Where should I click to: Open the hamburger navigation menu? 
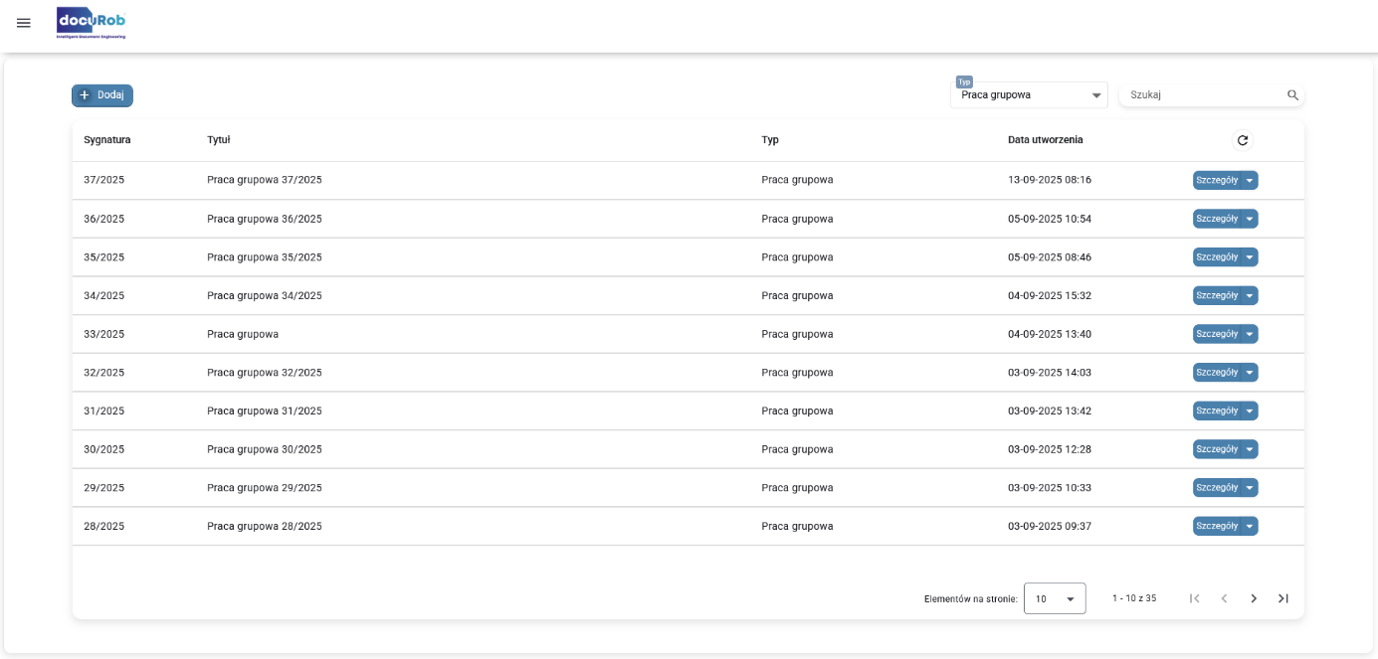[24, 23]
